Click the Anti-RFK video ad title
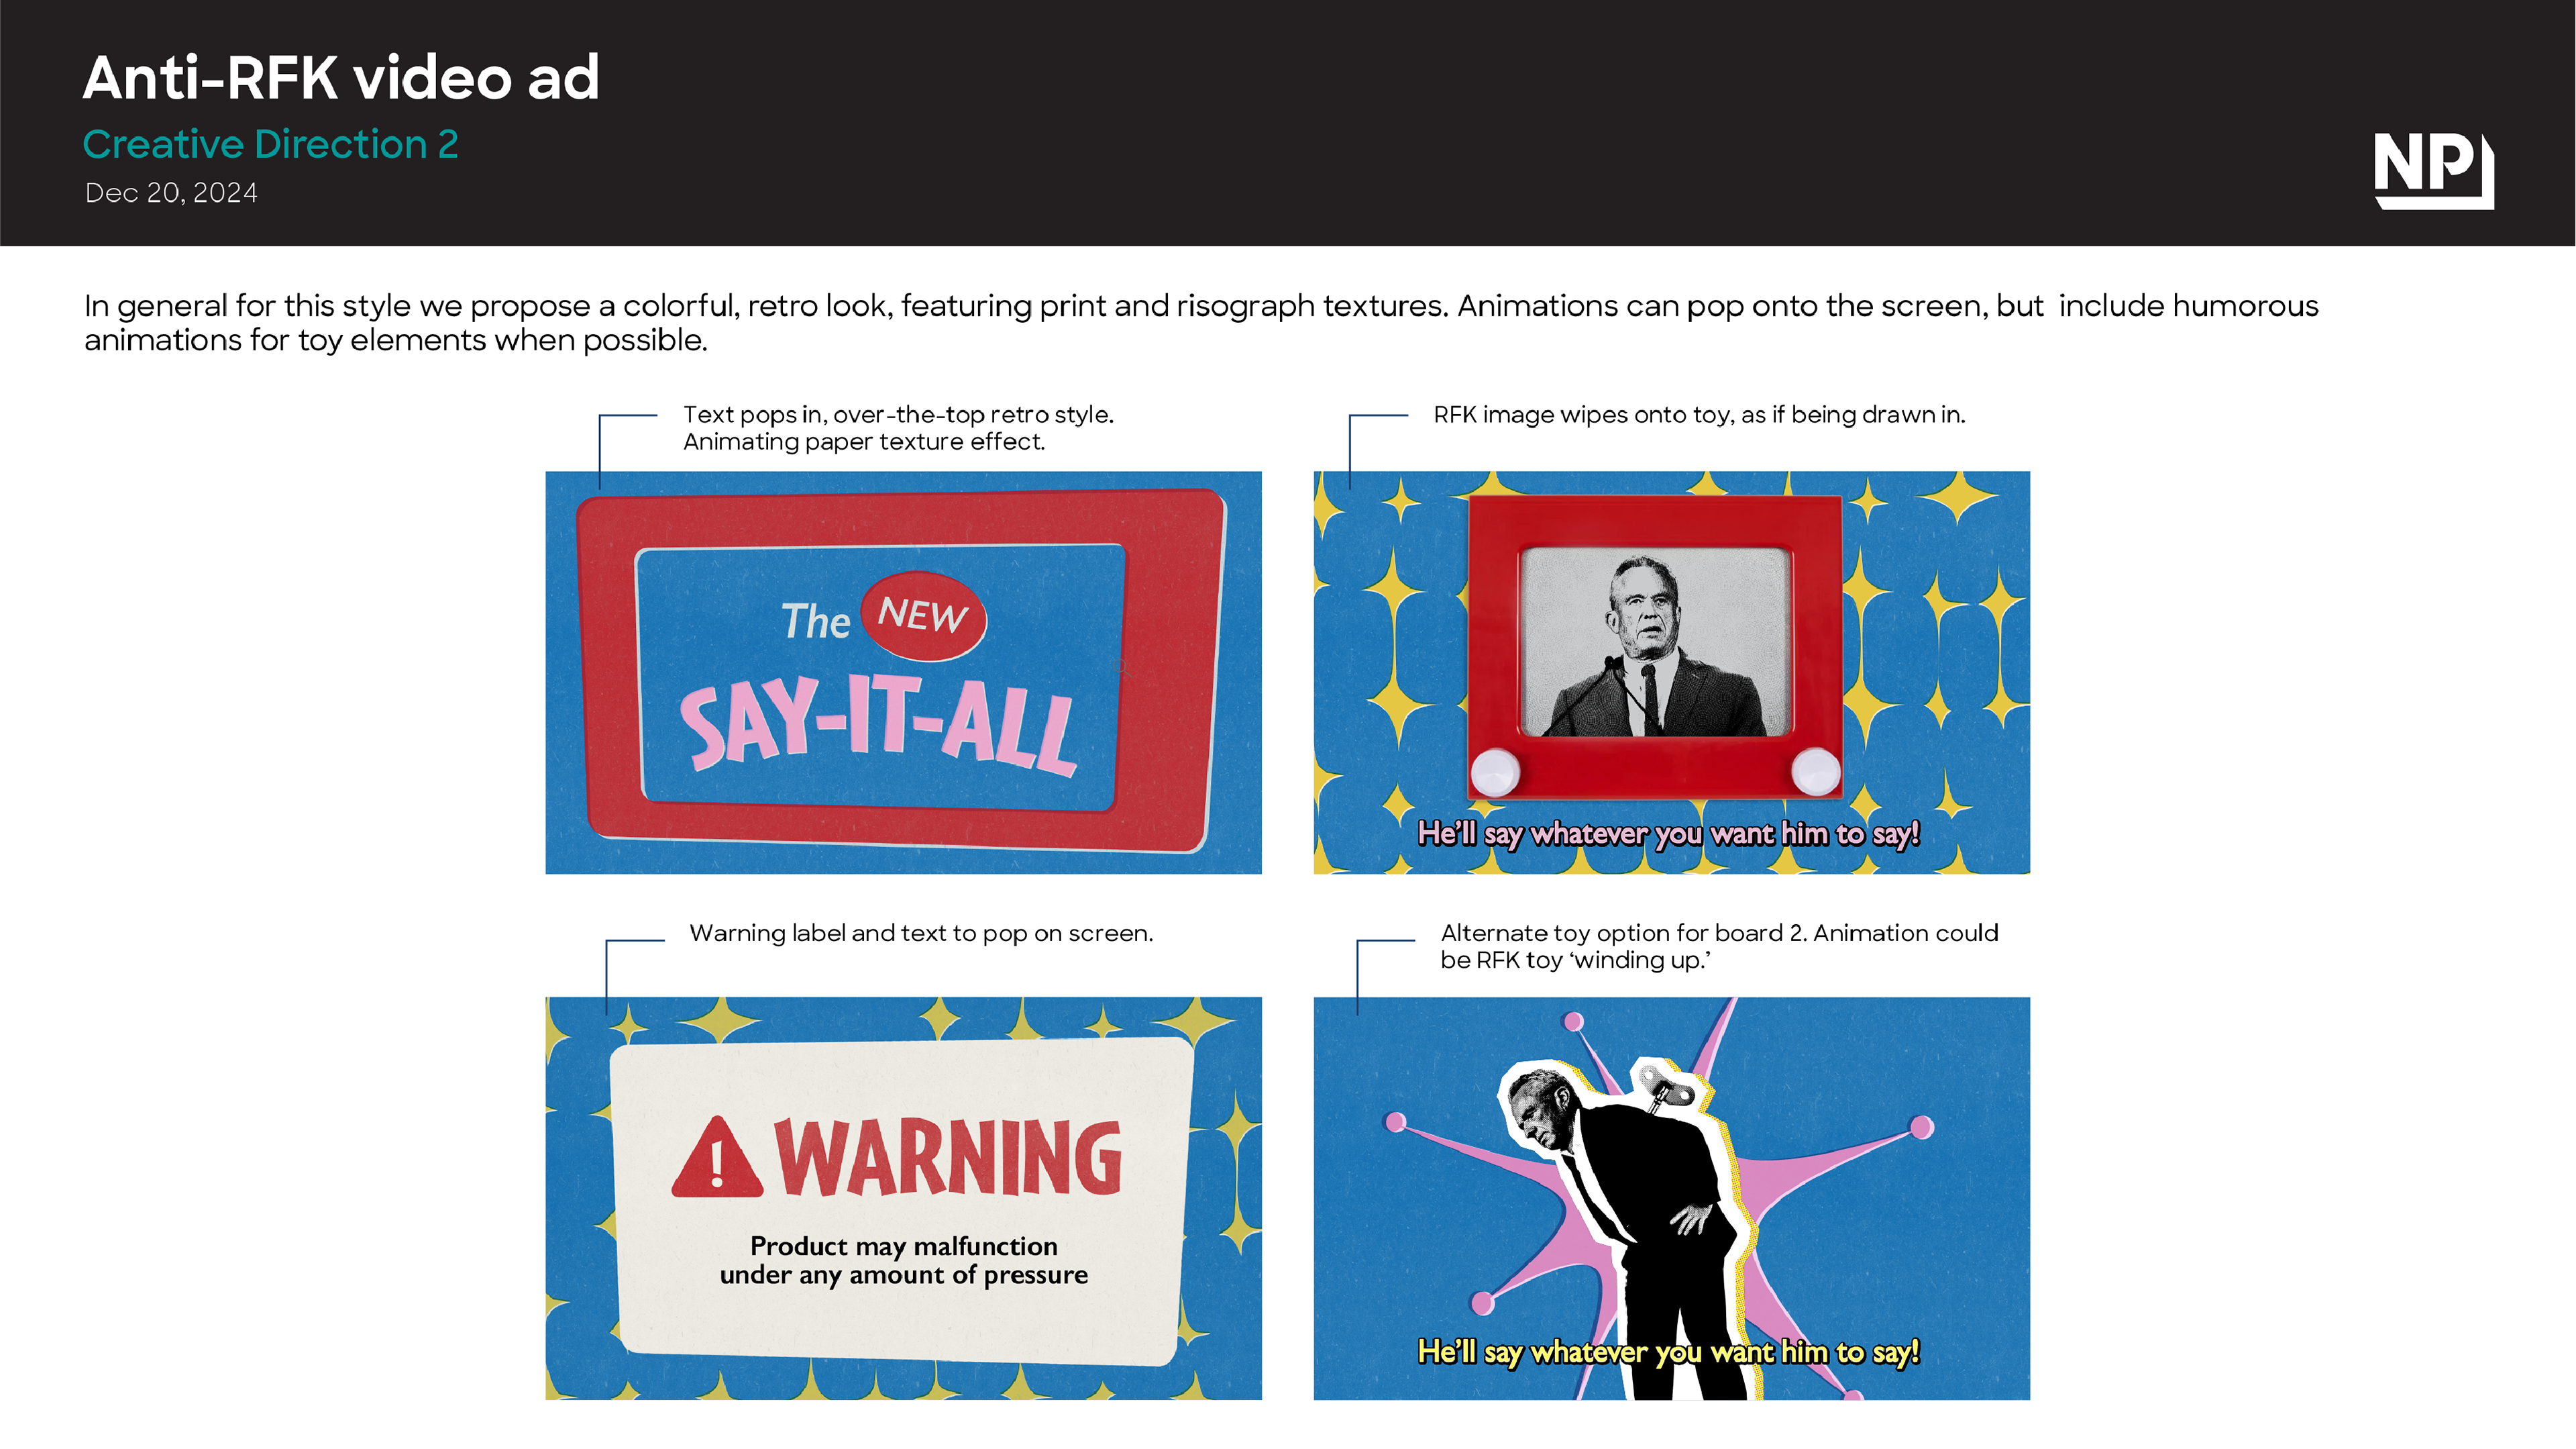Image resolution: width=2576 pixels, height=1449 pixels. tap(341, 77)
